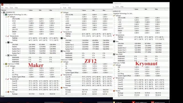The height and width of the screenshot is (103, 183).
Task: Click the HWMonitor title bar icon of Maker window
Action: click(x=2, y=5)
